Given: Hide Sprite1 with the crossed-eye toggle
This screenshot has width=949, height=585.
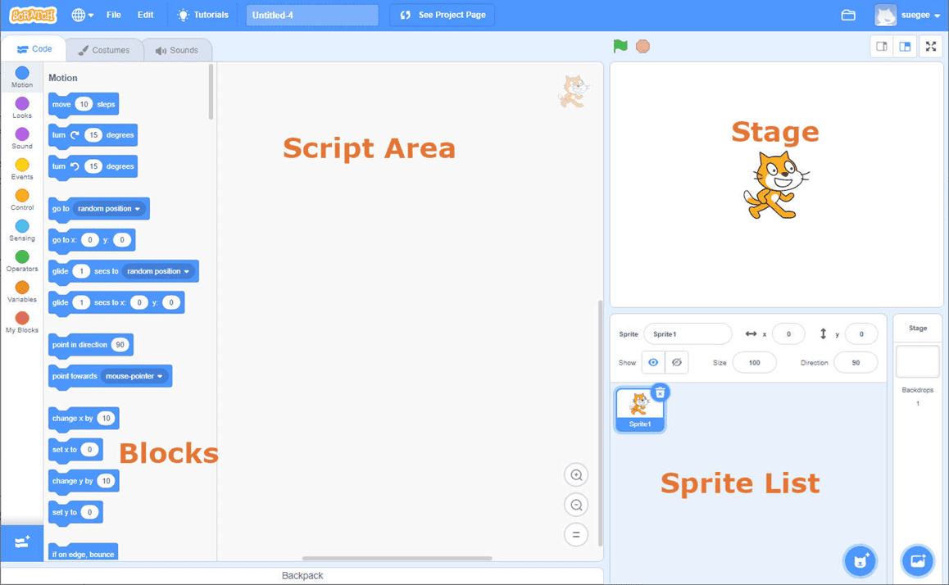Looking at the screenshot, I should (x=676, y=362).
